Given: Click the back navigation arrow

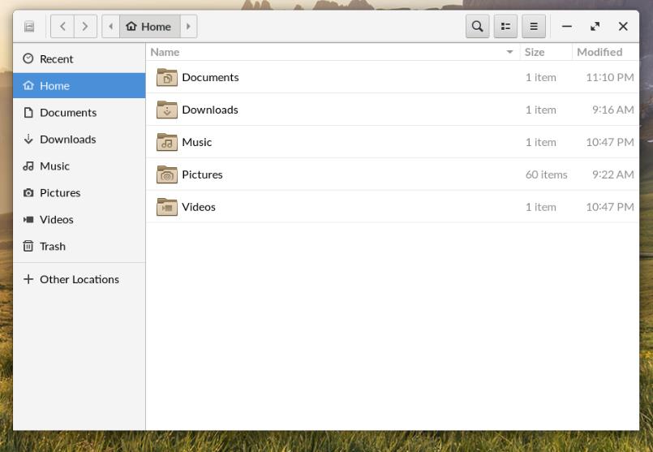Looking at the screenshot, I should (62, 26).
